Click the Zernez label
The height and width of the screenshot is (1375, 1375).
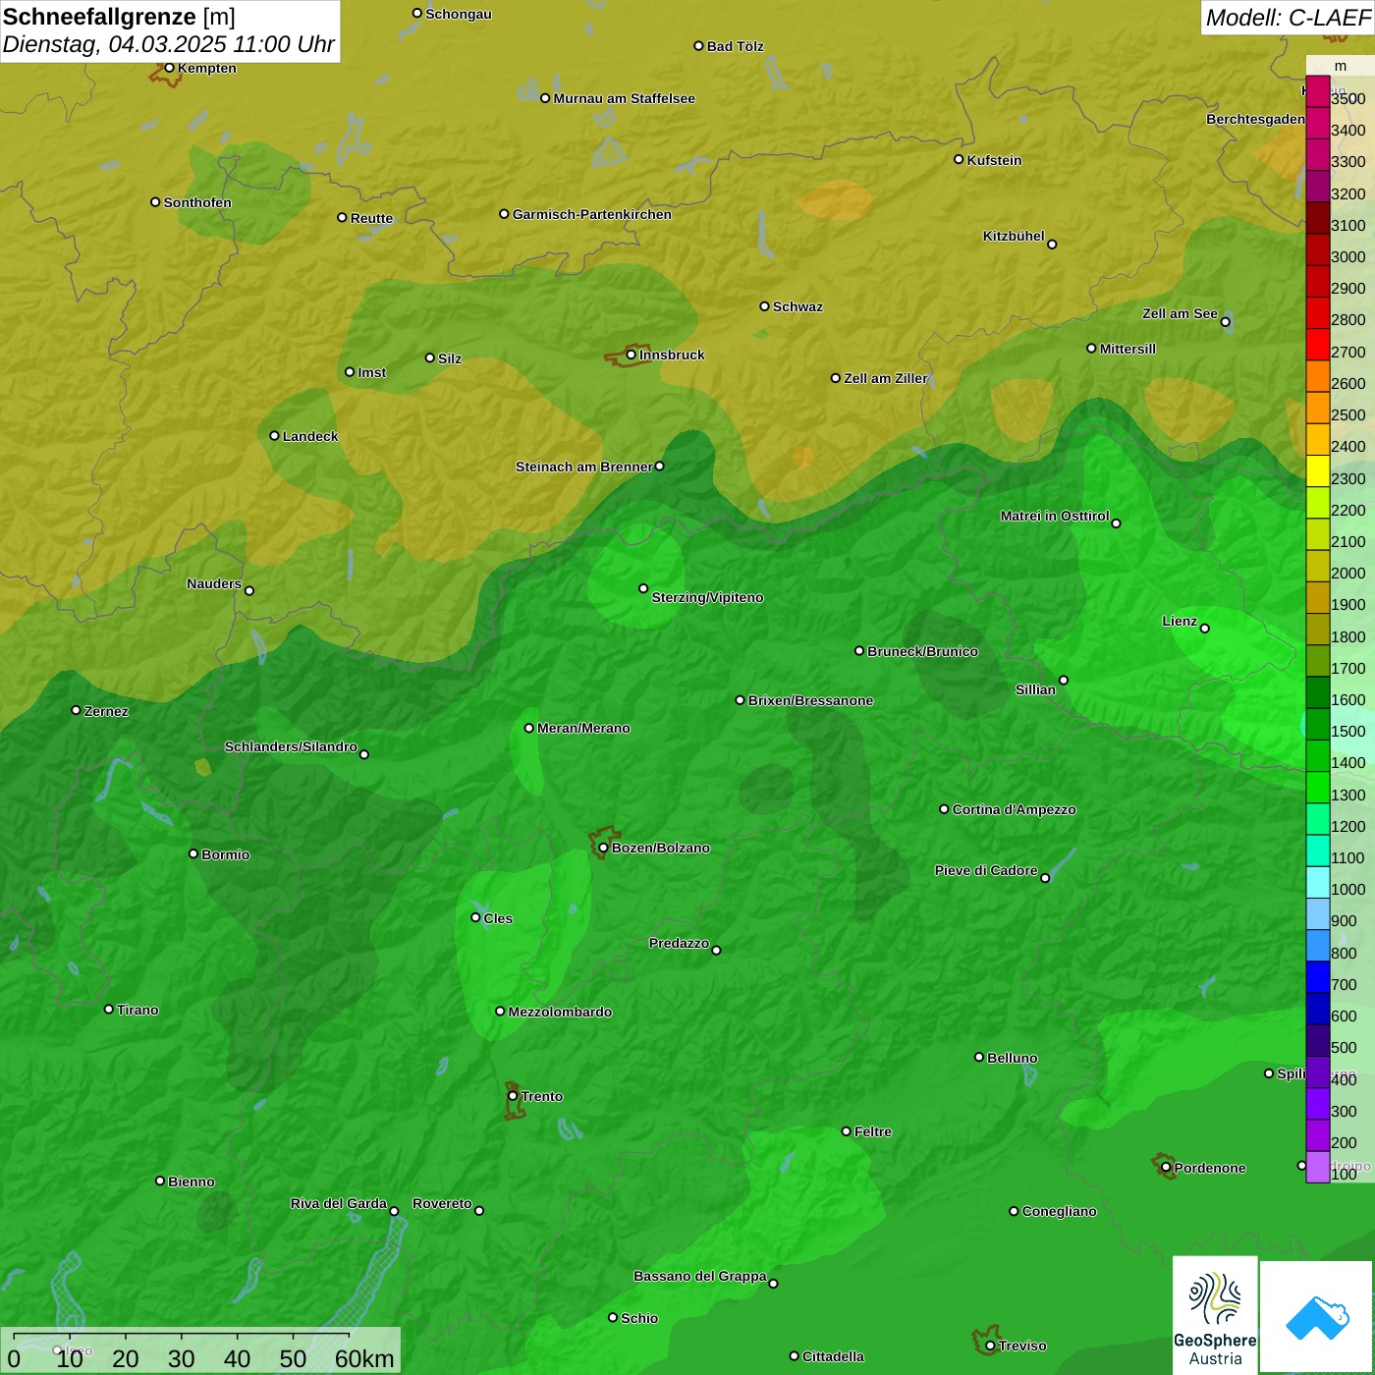click(106, 711)
